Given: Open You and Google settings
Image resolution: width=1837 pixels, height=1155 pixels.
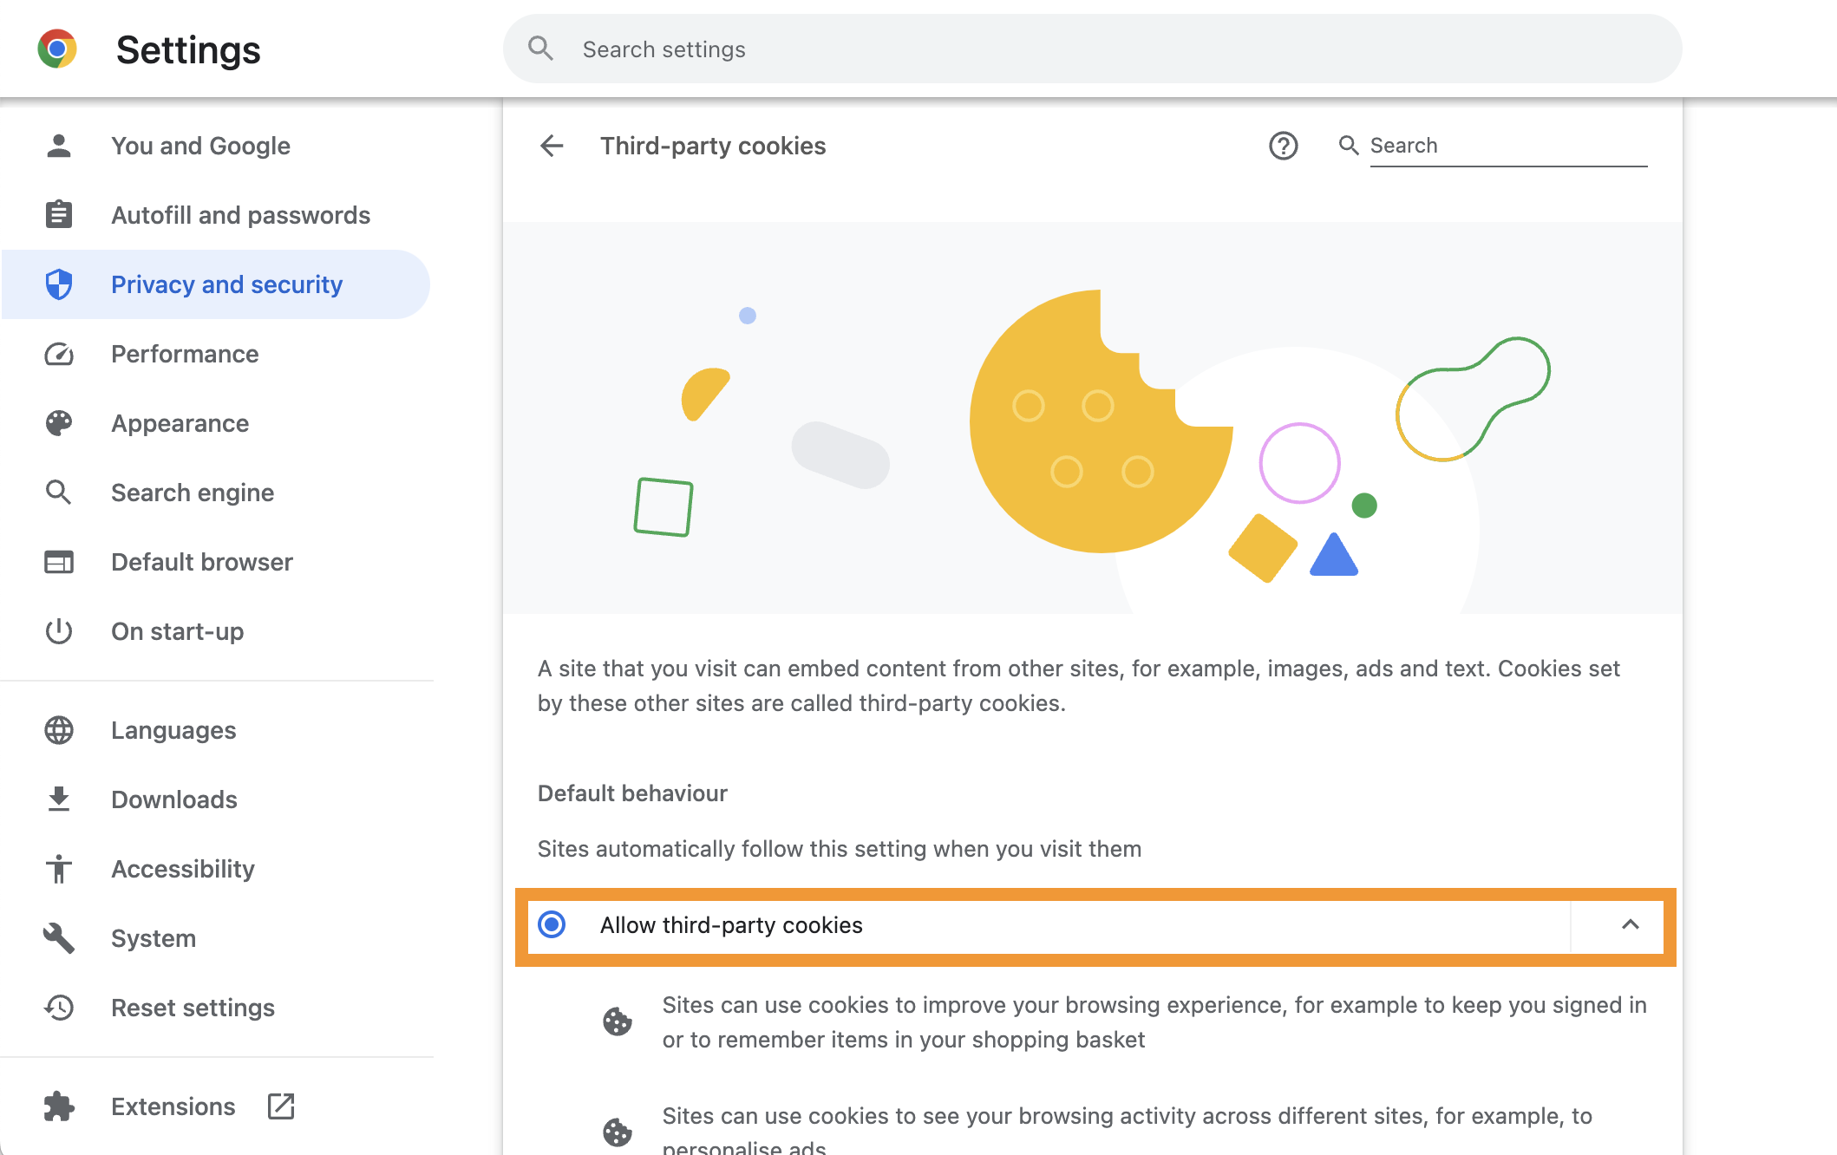Looking at the screenshot, I should pos(200,146).
